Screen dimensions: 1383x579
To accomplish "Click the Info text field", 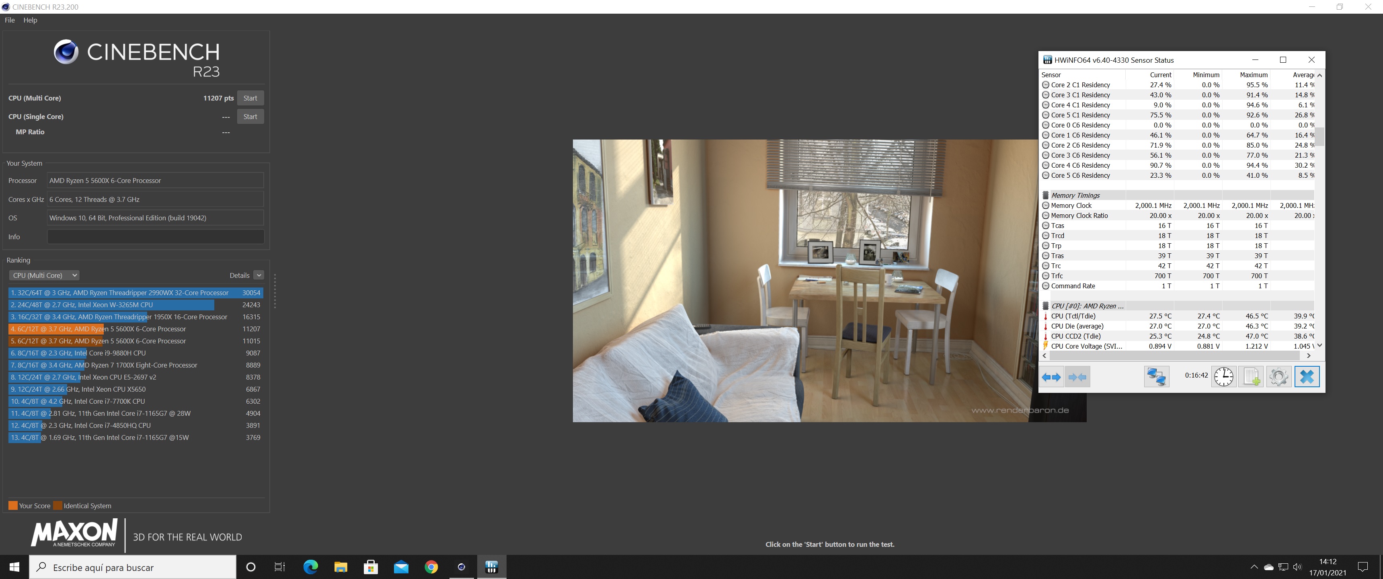I will [156, 237].
